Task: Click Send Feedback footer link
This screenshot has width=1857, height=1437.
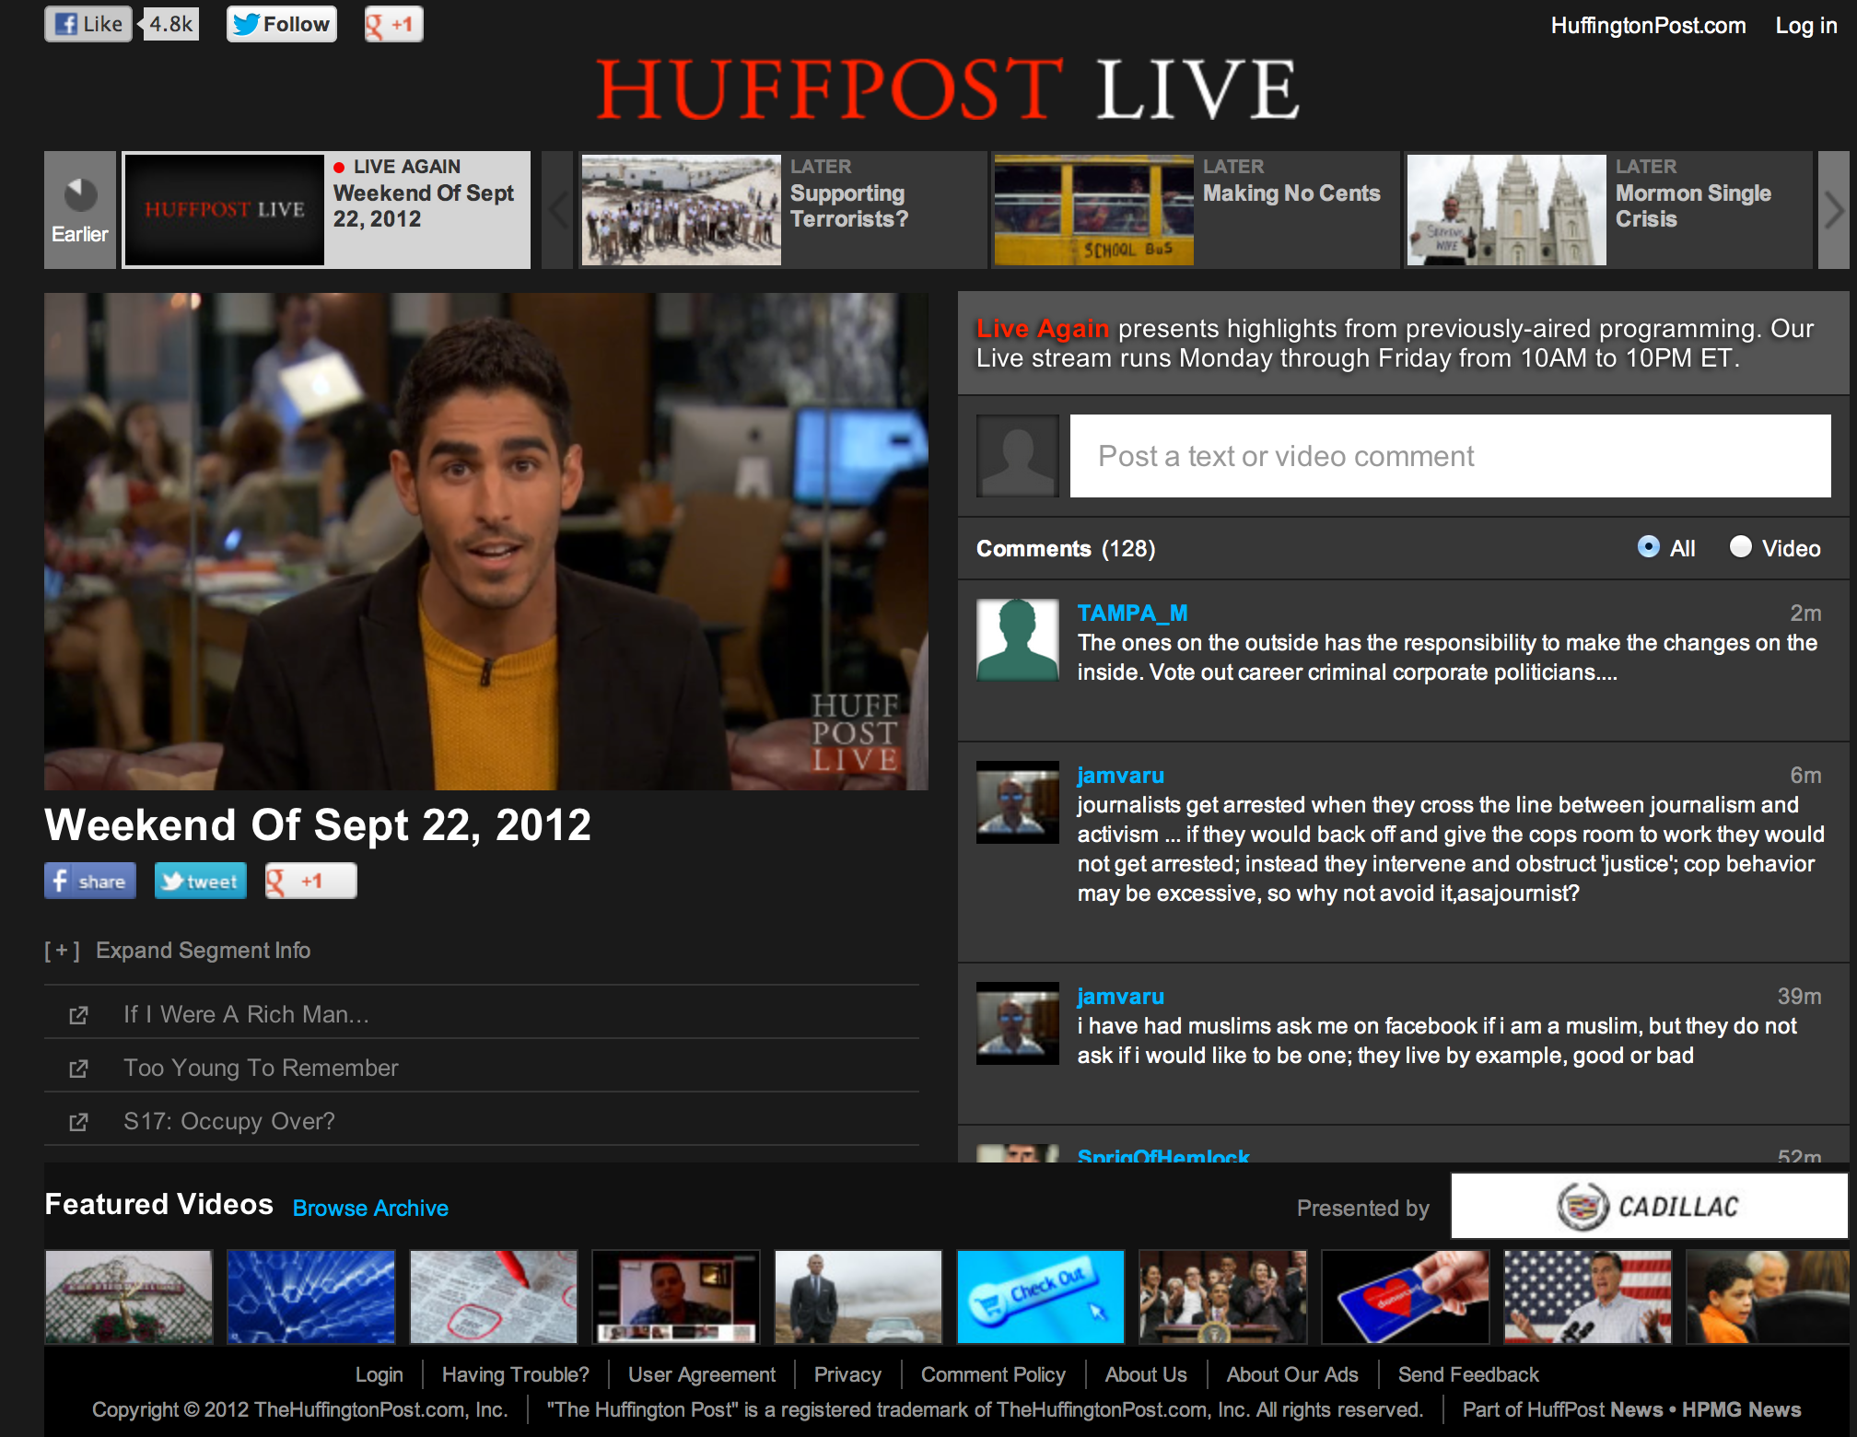Action: click(x=1468, y=1374)
